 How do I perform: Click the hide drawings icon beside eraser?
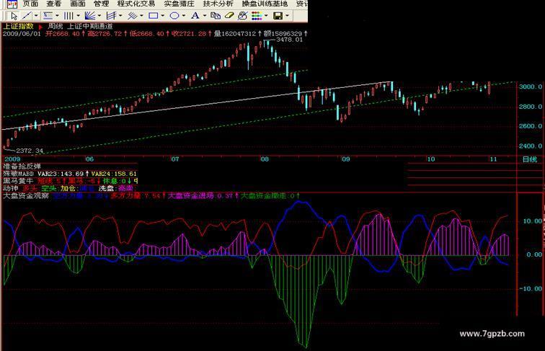click(x=243, y=16)
